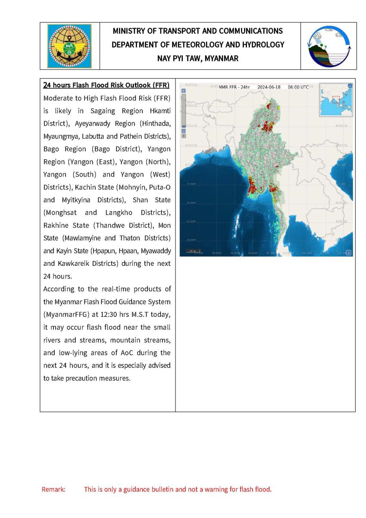Click the "(MyanmarFFG) at 12:30 hrs M.S.T today," line
366x518 pixels.
point(107,315)
